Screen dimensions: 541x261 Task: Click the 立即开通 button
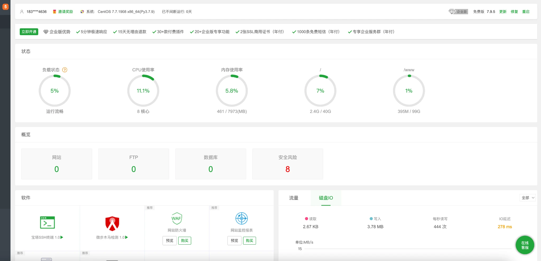pyautogui.click(x=29, y=32)
